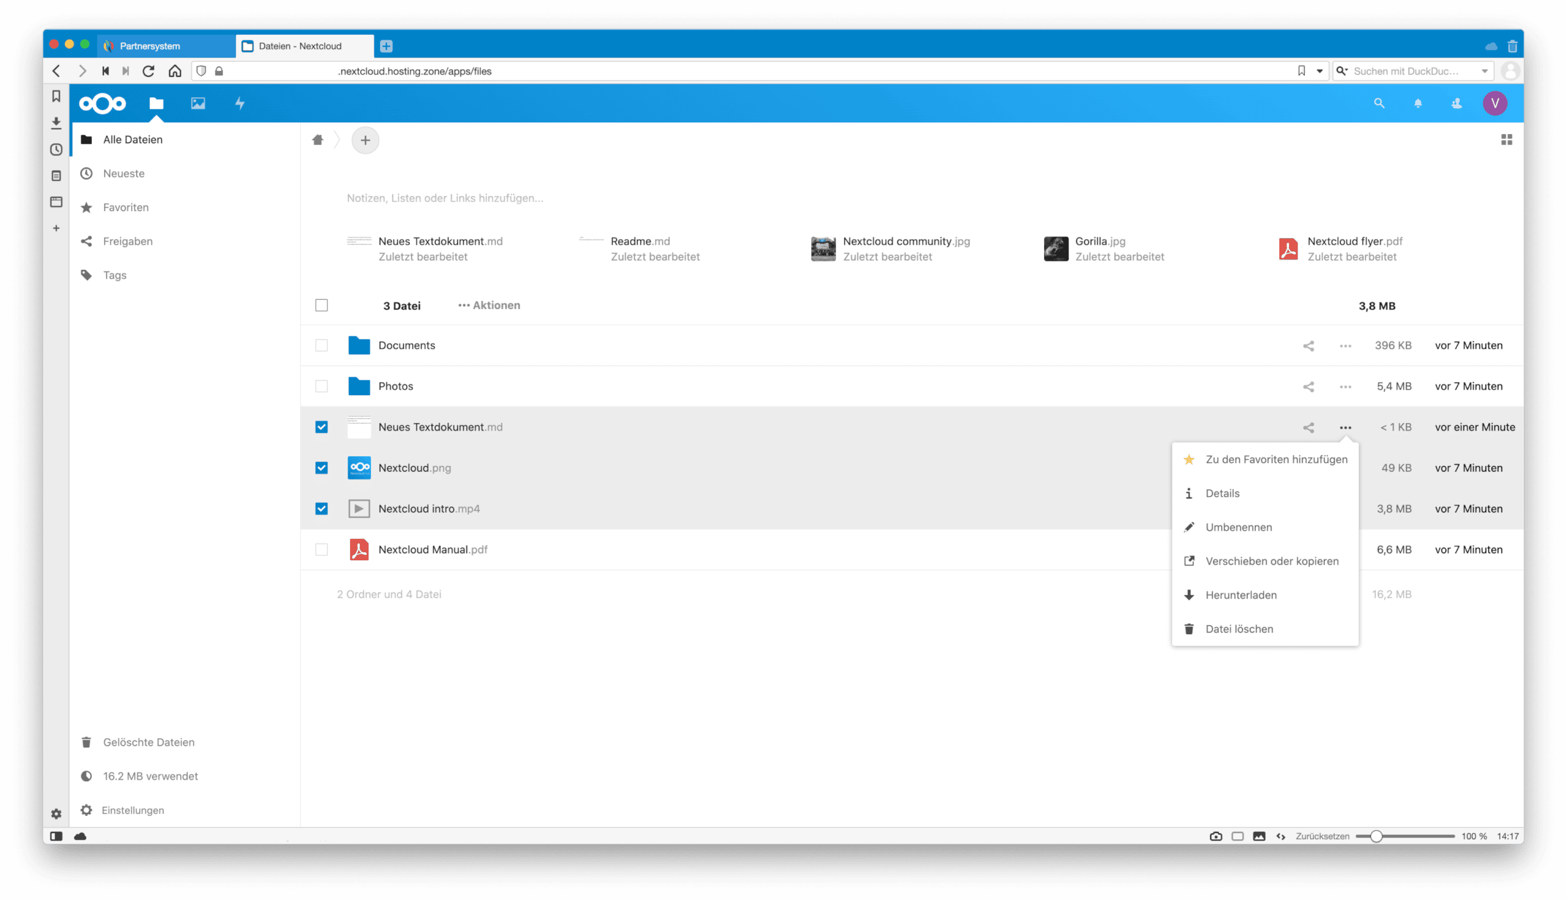
Task: Open recent Gorilla.jpg card
Action: pyautogui.click(x=1104, y=249)
